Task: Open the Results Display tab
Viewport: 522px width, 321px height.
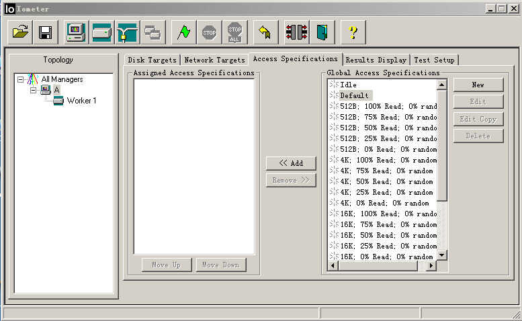Action: click(376, 60)
